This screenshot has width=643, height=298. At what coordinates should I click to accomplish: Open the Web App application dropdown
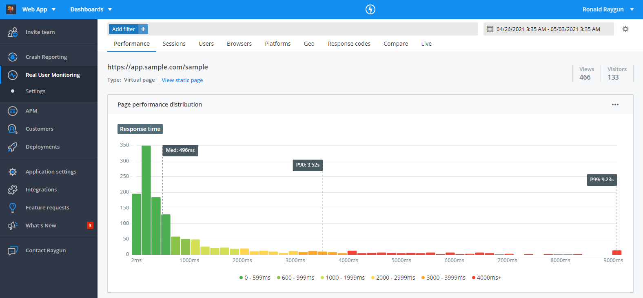(x=39, y=9)
